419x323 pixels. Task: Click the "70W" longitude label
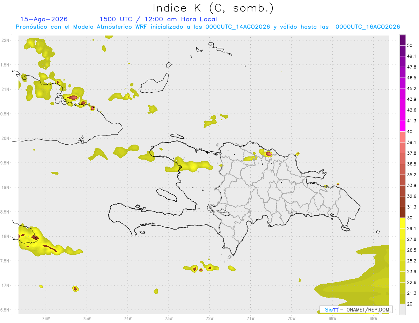pyautogui.click(x=291, y=318)
